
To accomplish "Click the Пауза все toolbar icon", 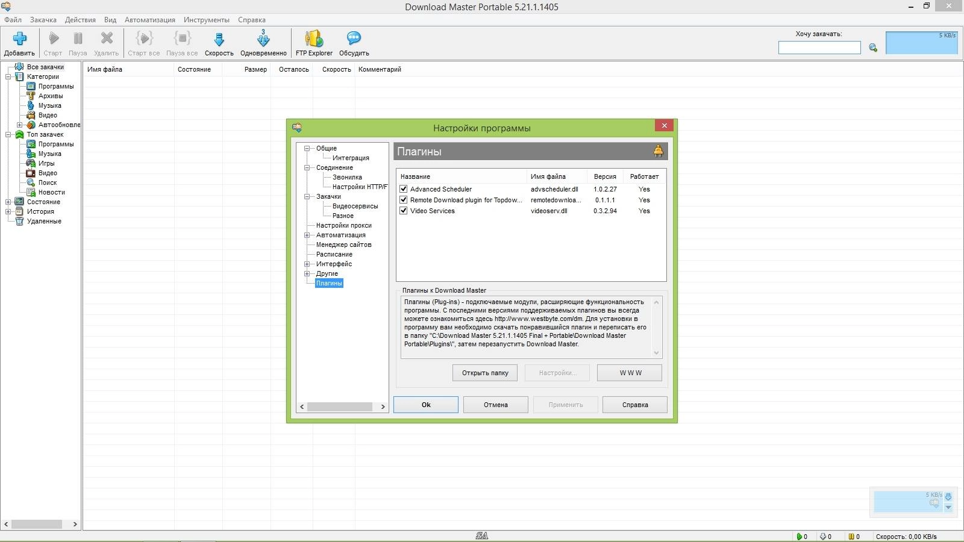I will [x=182, y=39].
